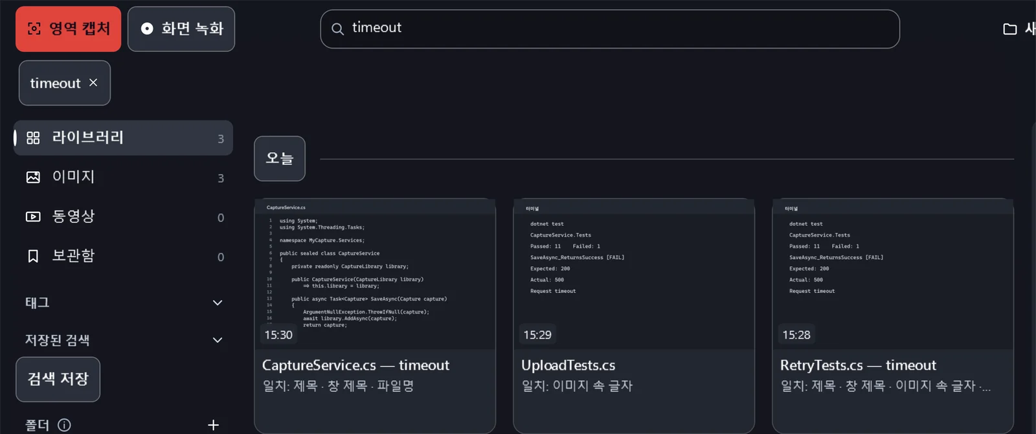
Task: Click the library grid icon
Action: [33, 138]
